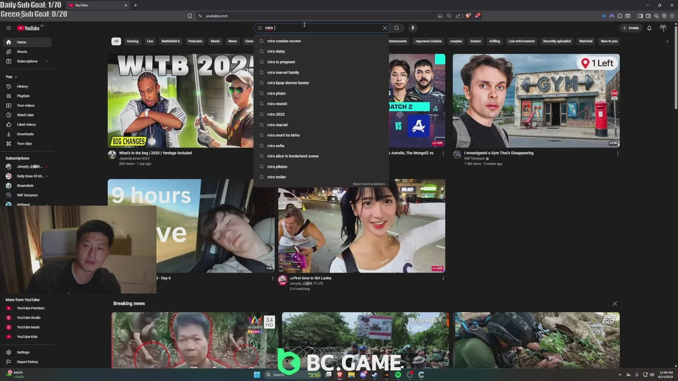Select the Podcasts filter chip

pyautogui.click(x=195, y=41)
